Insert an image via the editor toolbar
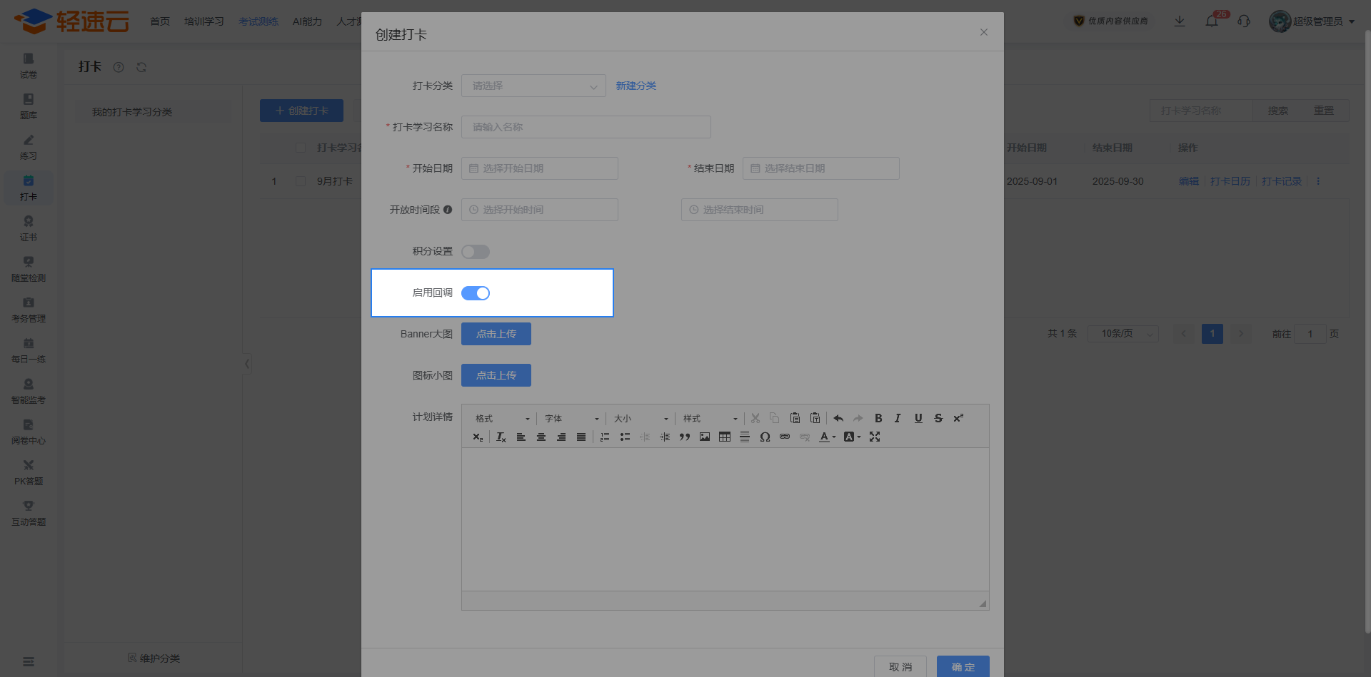The height and width of the screenshot is (677, 1371). [705, 437]
